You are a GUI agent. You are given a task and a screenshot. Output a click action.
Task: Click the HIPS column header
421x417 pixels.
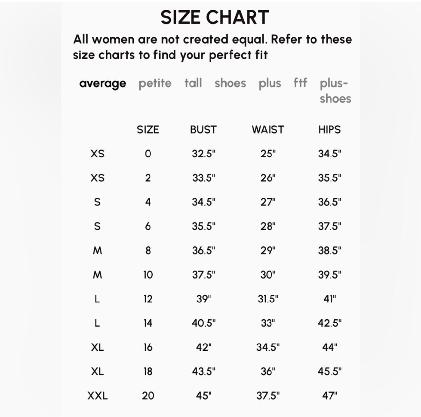pyautogui.click(x=329, y=130)
